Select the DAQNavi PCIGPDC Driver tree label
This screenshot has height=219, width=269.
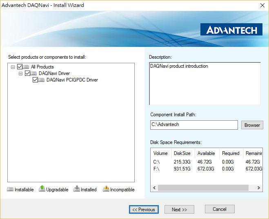point(72,80)
